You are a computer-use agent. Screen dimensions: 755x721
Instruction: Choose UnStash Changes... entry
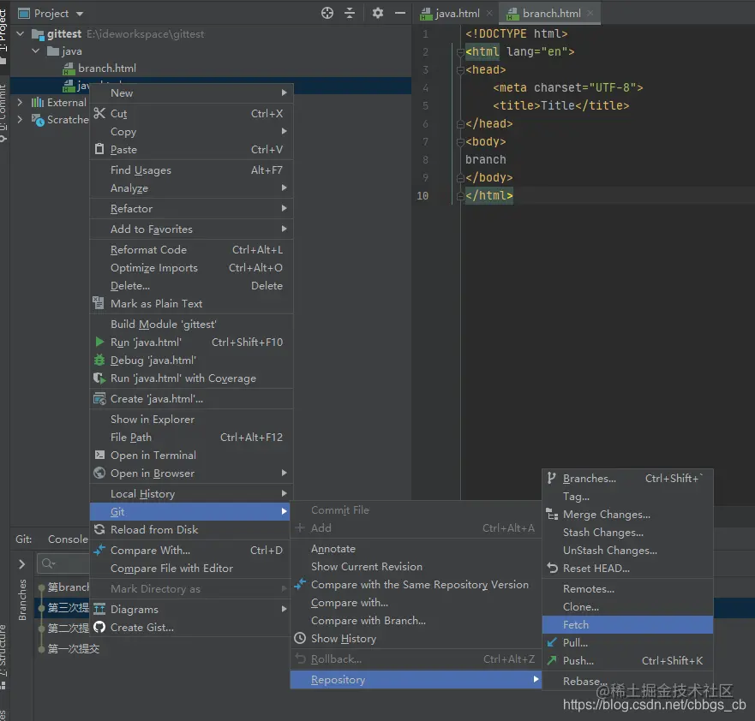[x=627, y=550]
